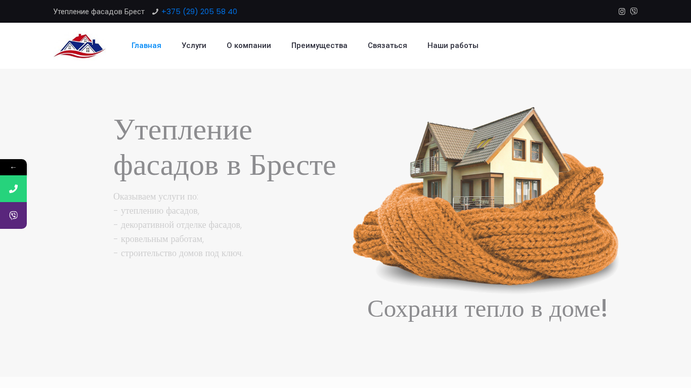Click 'Сохрани тепло в доме!' slogan

(x=487, y=309)
